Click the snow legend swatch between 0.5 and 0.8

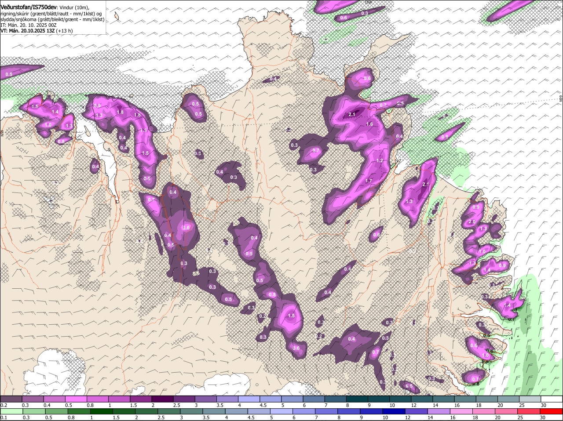pyautogui.click(x=76, y=399)
